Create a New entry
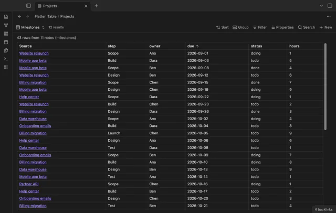Screen dimensions: 336x213 tap(325, 27)
